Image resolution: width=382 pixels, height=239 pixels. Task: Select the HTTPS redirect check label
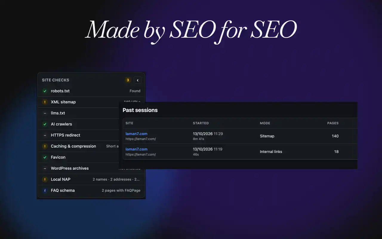coord(66,135)
